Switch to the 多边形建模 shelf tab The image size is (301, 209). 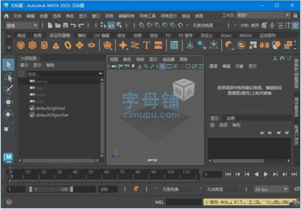pyautogui.click(x=60, y=36)
